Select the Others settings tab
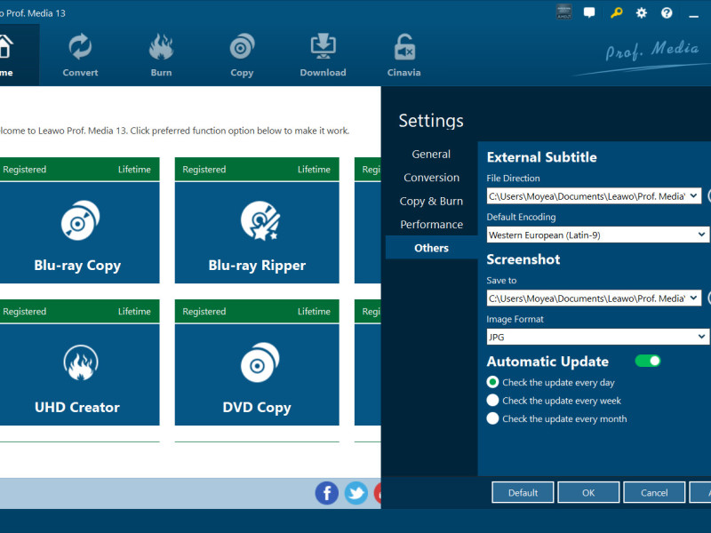The width and height of the screenshot is (711, 533). 431,248
